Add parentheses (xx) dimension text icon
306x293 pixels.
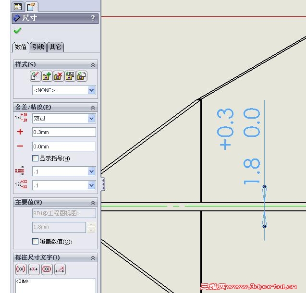tap(21, 269)
